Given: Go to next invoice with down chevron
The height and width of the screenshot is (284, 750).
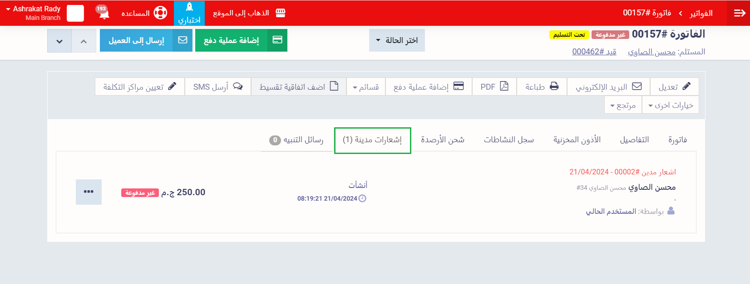Looking at the screenshot, I should [59, 41].
